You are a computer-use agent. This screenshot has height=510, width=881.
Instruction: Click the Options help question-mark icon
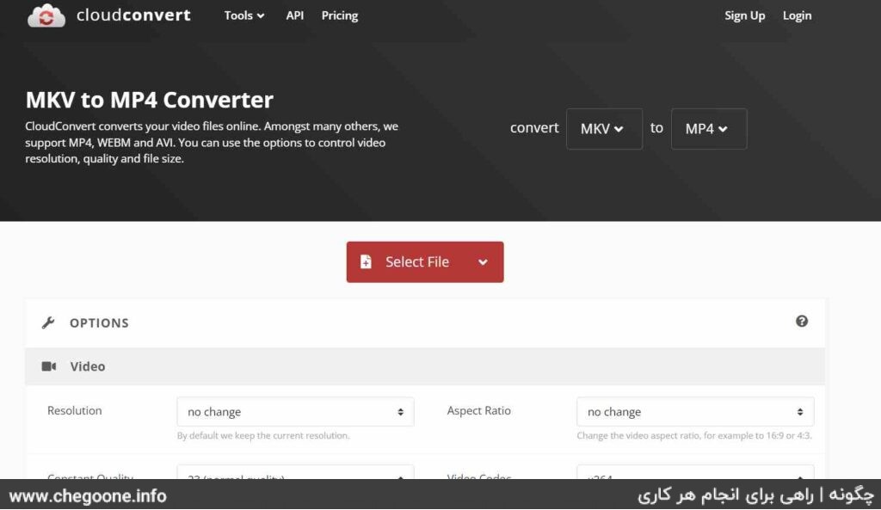[x=802, y=322]
